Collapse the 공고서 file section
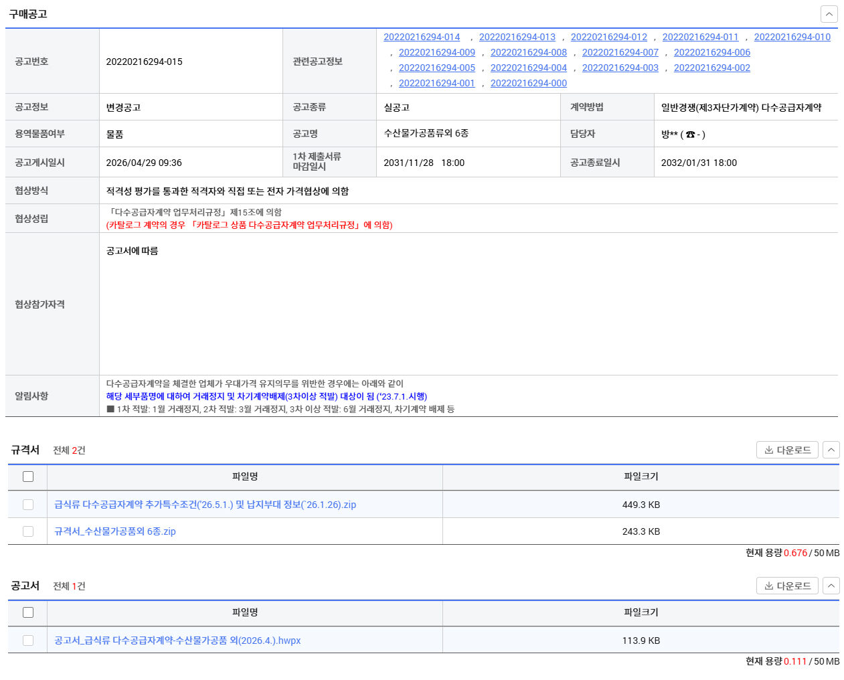The width and height of the screenshot is (844, 680). tap(831, 586)
